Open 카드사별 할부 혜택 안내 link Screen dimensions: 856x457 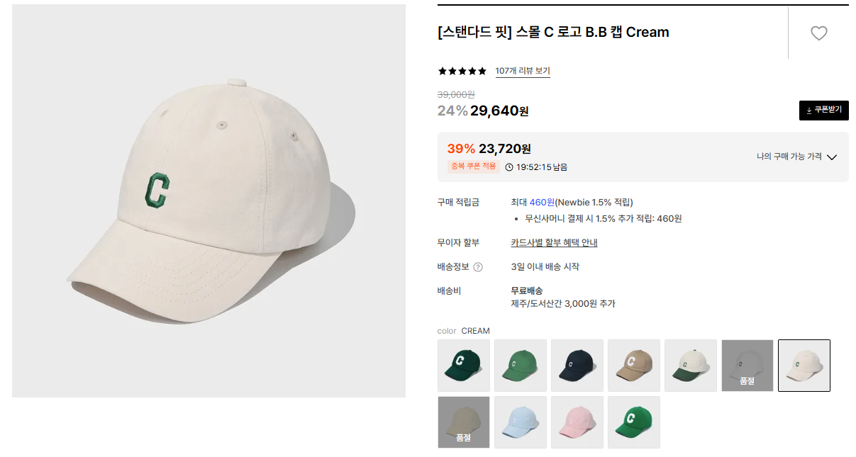click(x=554, y=243)
